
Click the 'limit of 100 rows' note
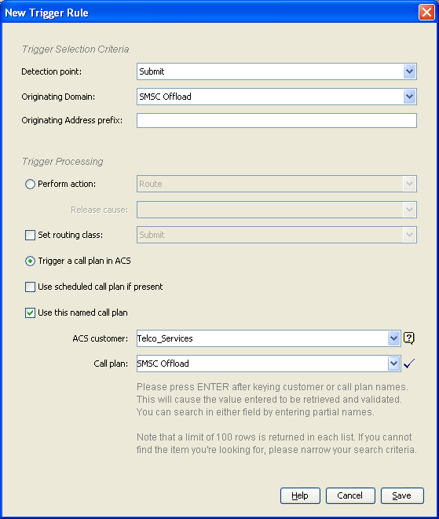(276, 444)
